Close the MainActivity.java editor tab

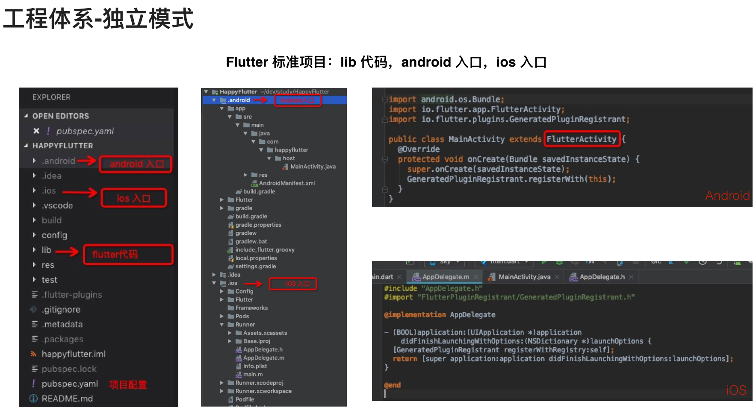click(557, 277)
